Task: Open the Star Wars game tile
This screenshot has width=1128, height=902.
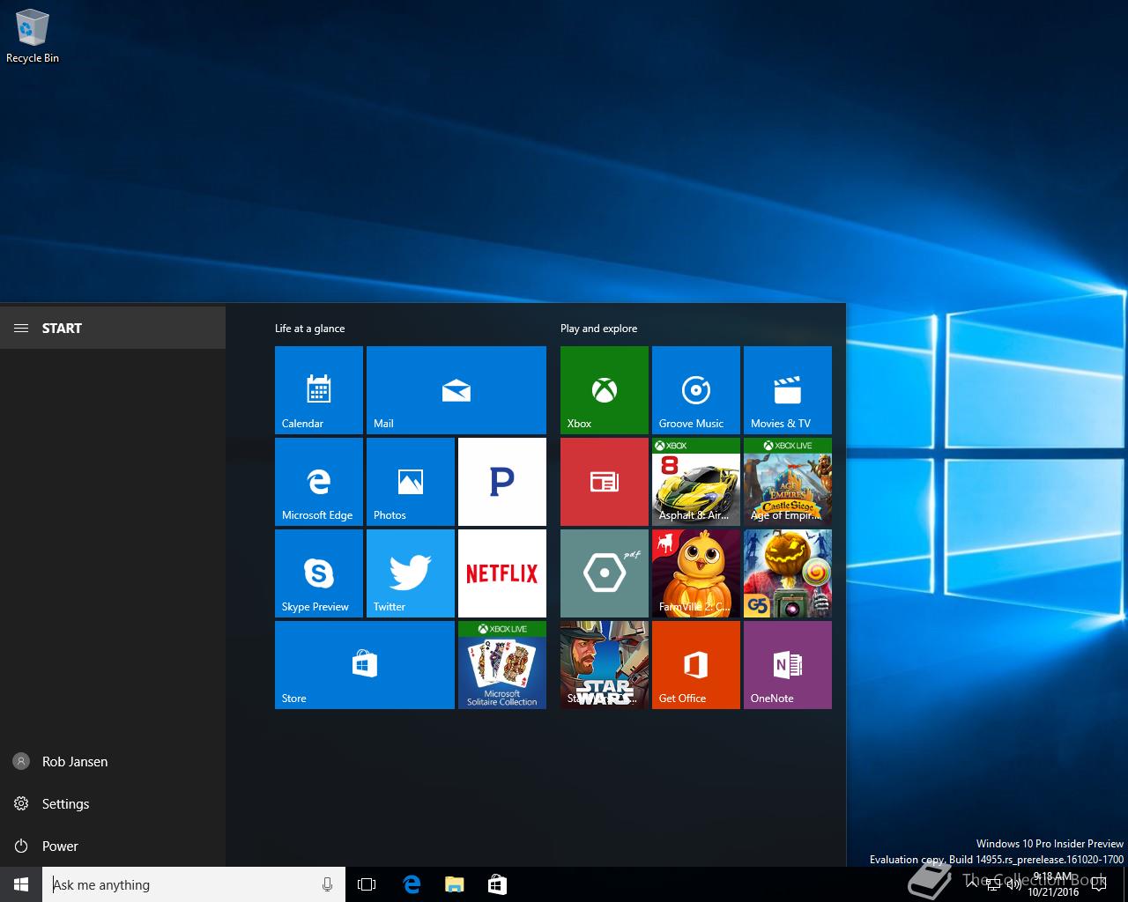Action: (605, 665)
